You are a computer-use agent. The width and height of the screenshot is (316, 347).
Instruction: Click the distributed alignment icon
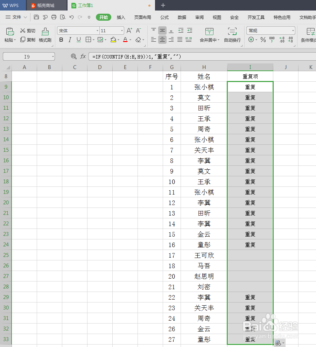point(189,40)
